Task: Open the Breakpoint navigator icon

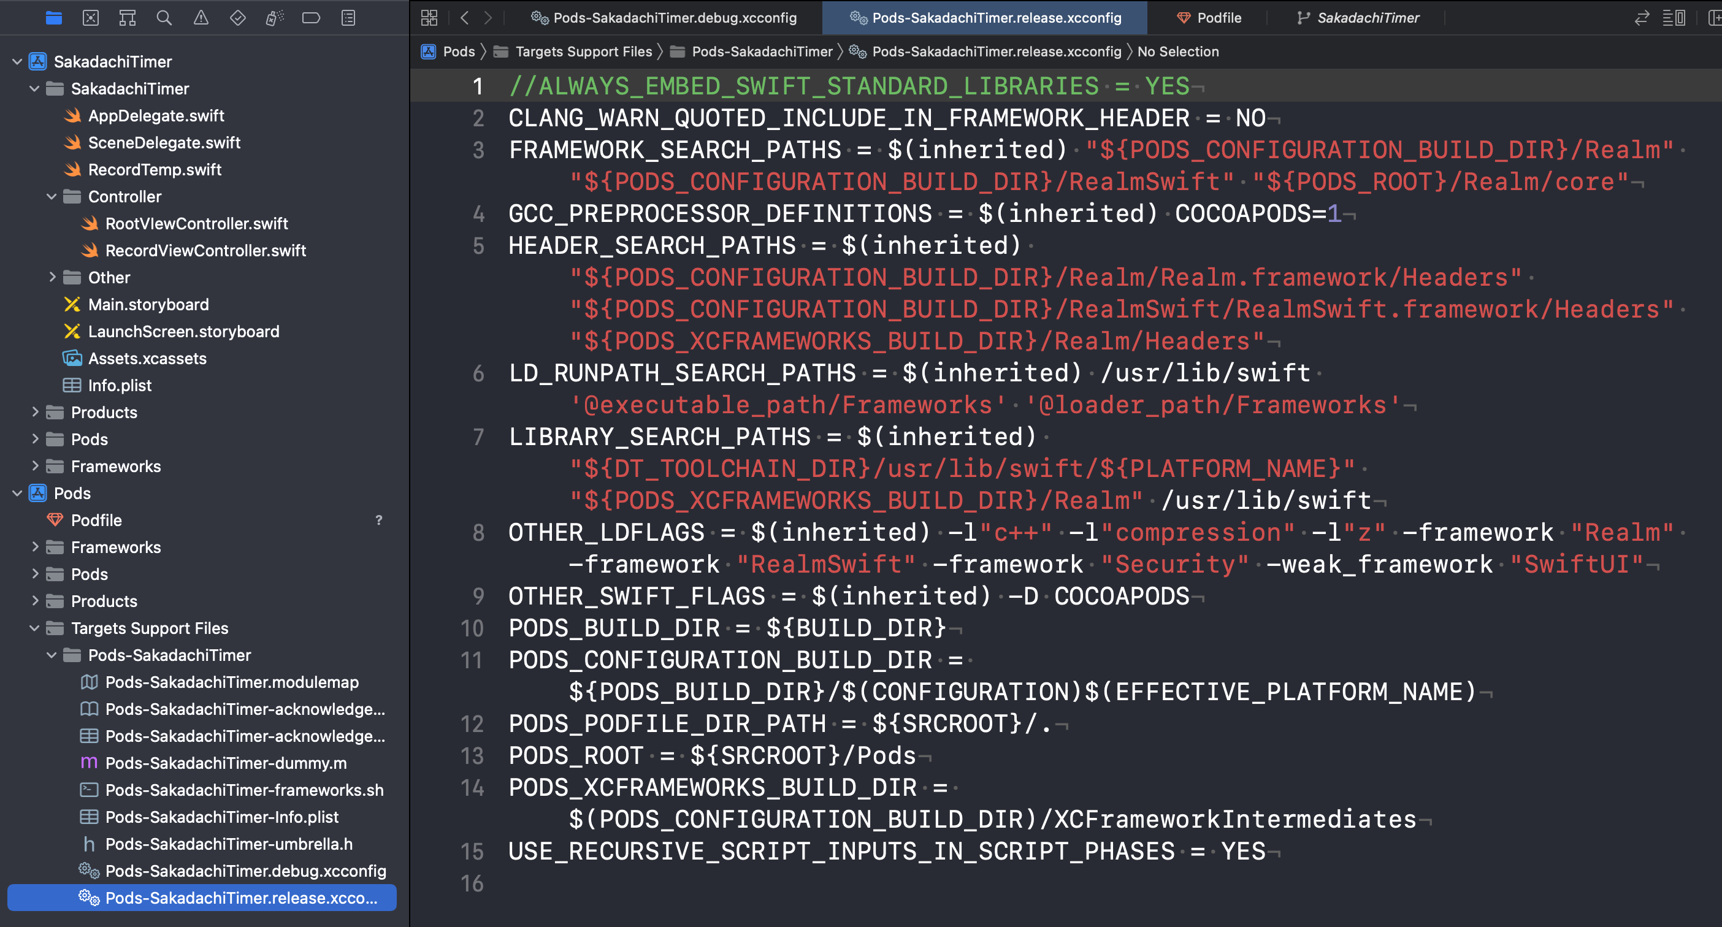Action: click(311, 18)
